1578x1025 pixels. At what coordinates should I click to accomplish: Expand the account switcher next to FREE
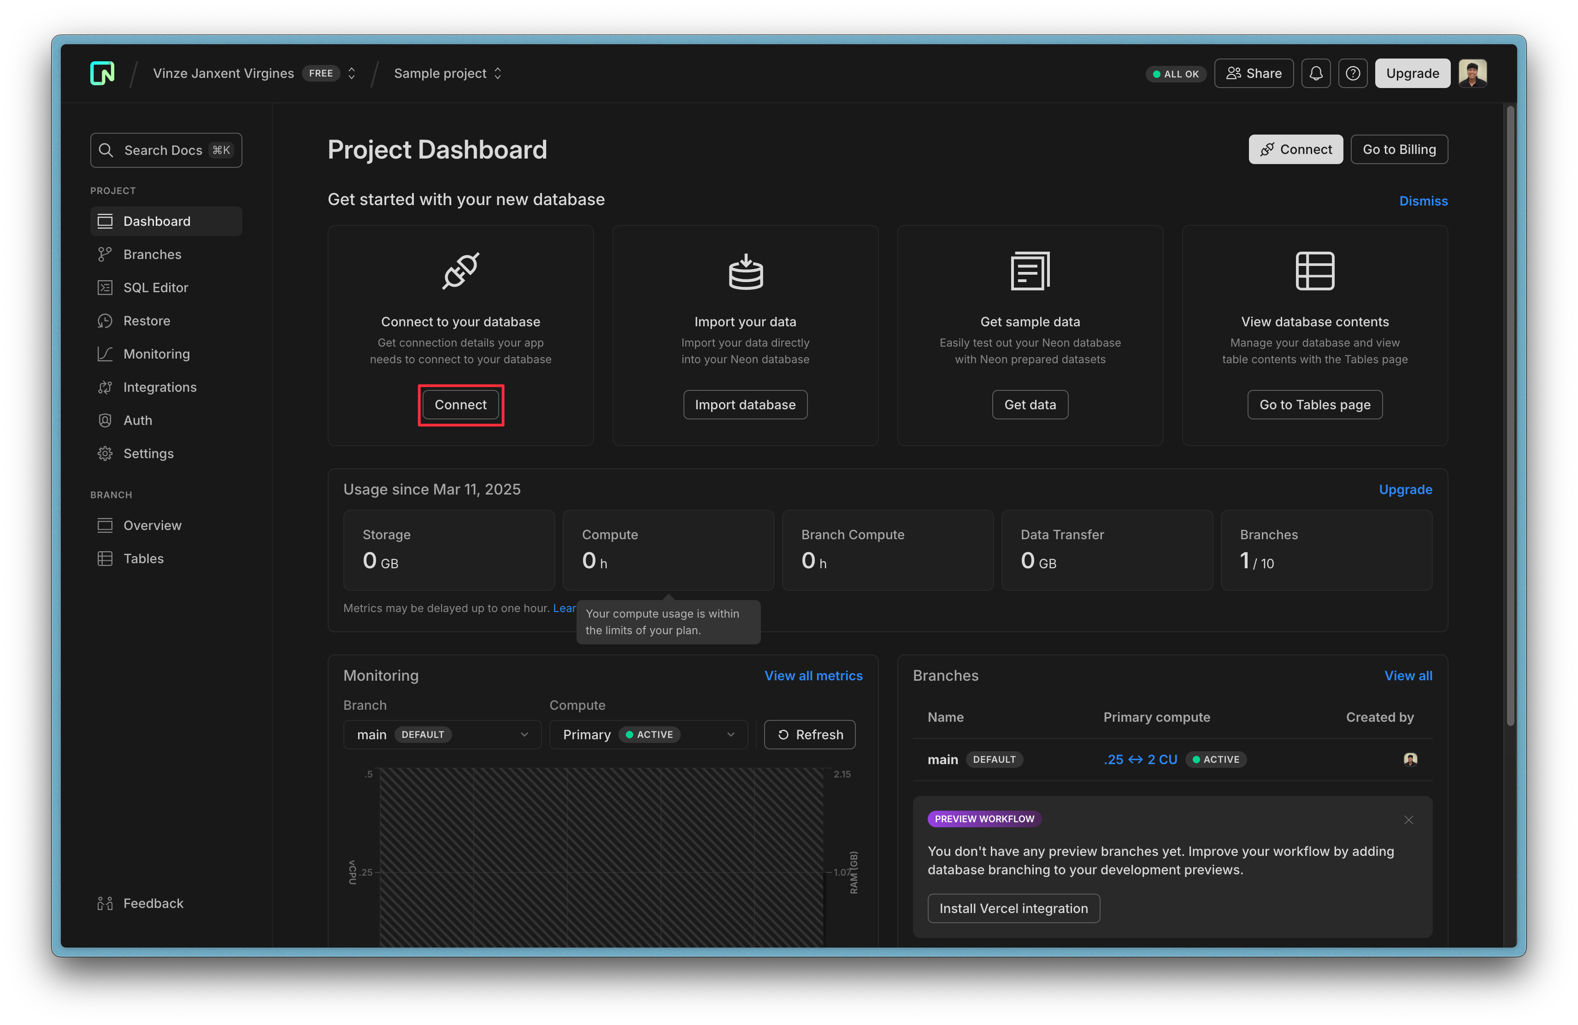352,73
